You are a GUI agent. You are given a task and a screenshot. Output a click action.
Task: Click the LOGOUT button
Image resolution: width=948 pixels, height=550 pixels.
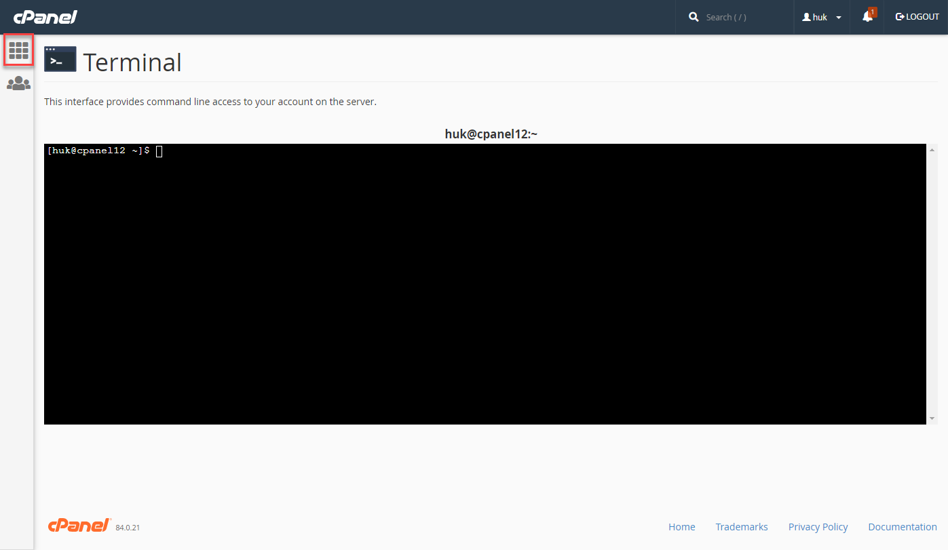coord(917,17)
